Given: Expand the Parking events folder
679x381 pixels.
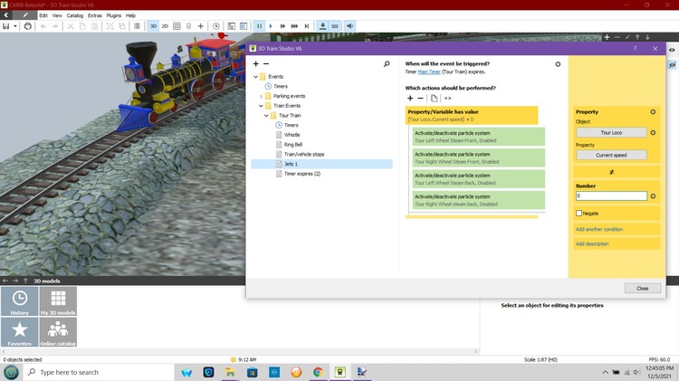Looking at the screenshot, I should pyautogui.click(x=262, y=96).
